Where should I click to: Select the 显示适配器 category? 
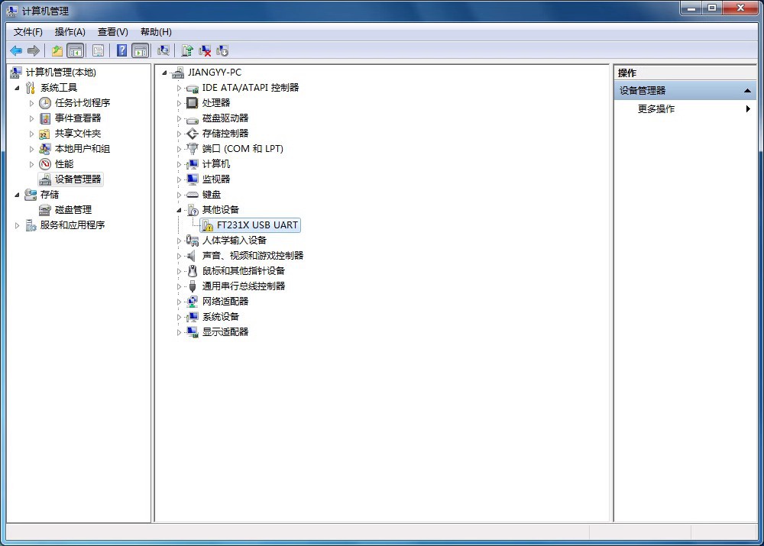tap(225, 331)
